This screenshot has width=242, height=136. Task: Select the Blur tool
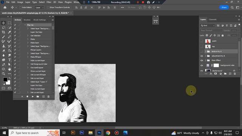pos(3,56)
